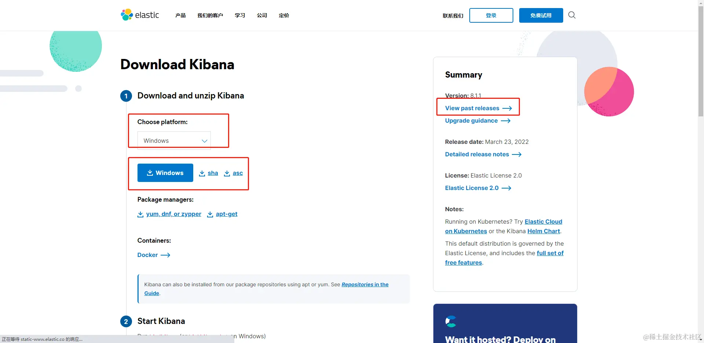The image size is (704, 343).
Task: Open search with the magnifier icon
Action: click(x=571, y=15)
